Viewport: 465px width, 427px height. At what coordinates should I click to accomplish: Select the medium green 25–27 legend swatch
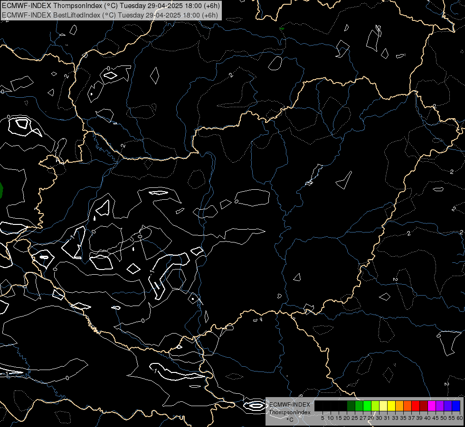[x=359, y=406]
